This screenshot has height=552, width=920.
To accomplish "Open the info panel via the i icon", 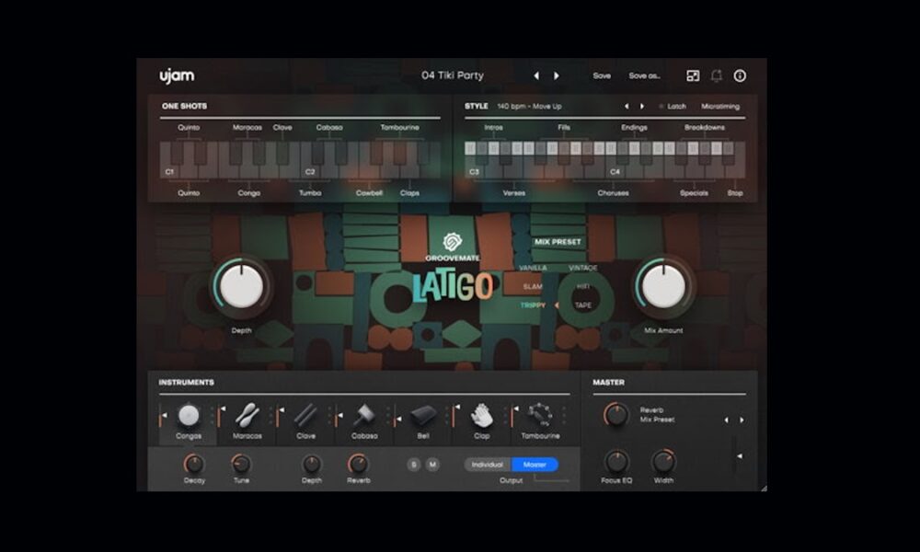I will click(742, 75).
